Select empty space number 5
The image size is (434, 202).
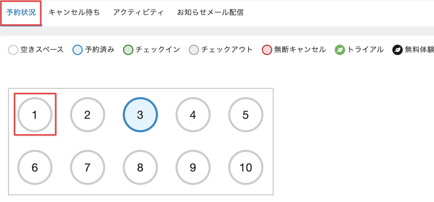tap(246, 115)
